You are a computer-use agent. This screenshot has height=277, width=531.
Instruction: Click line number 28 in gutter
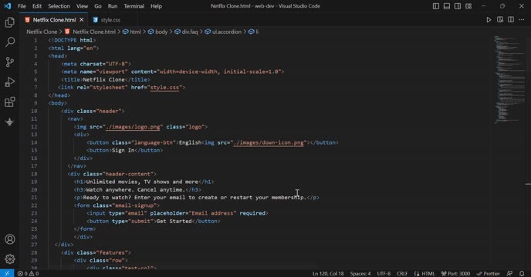(34, 252)
